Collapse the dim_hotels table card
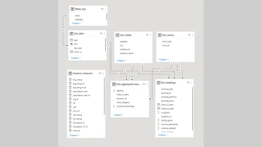Viewport: 262px width, 147px height. [x=122, y=61]
